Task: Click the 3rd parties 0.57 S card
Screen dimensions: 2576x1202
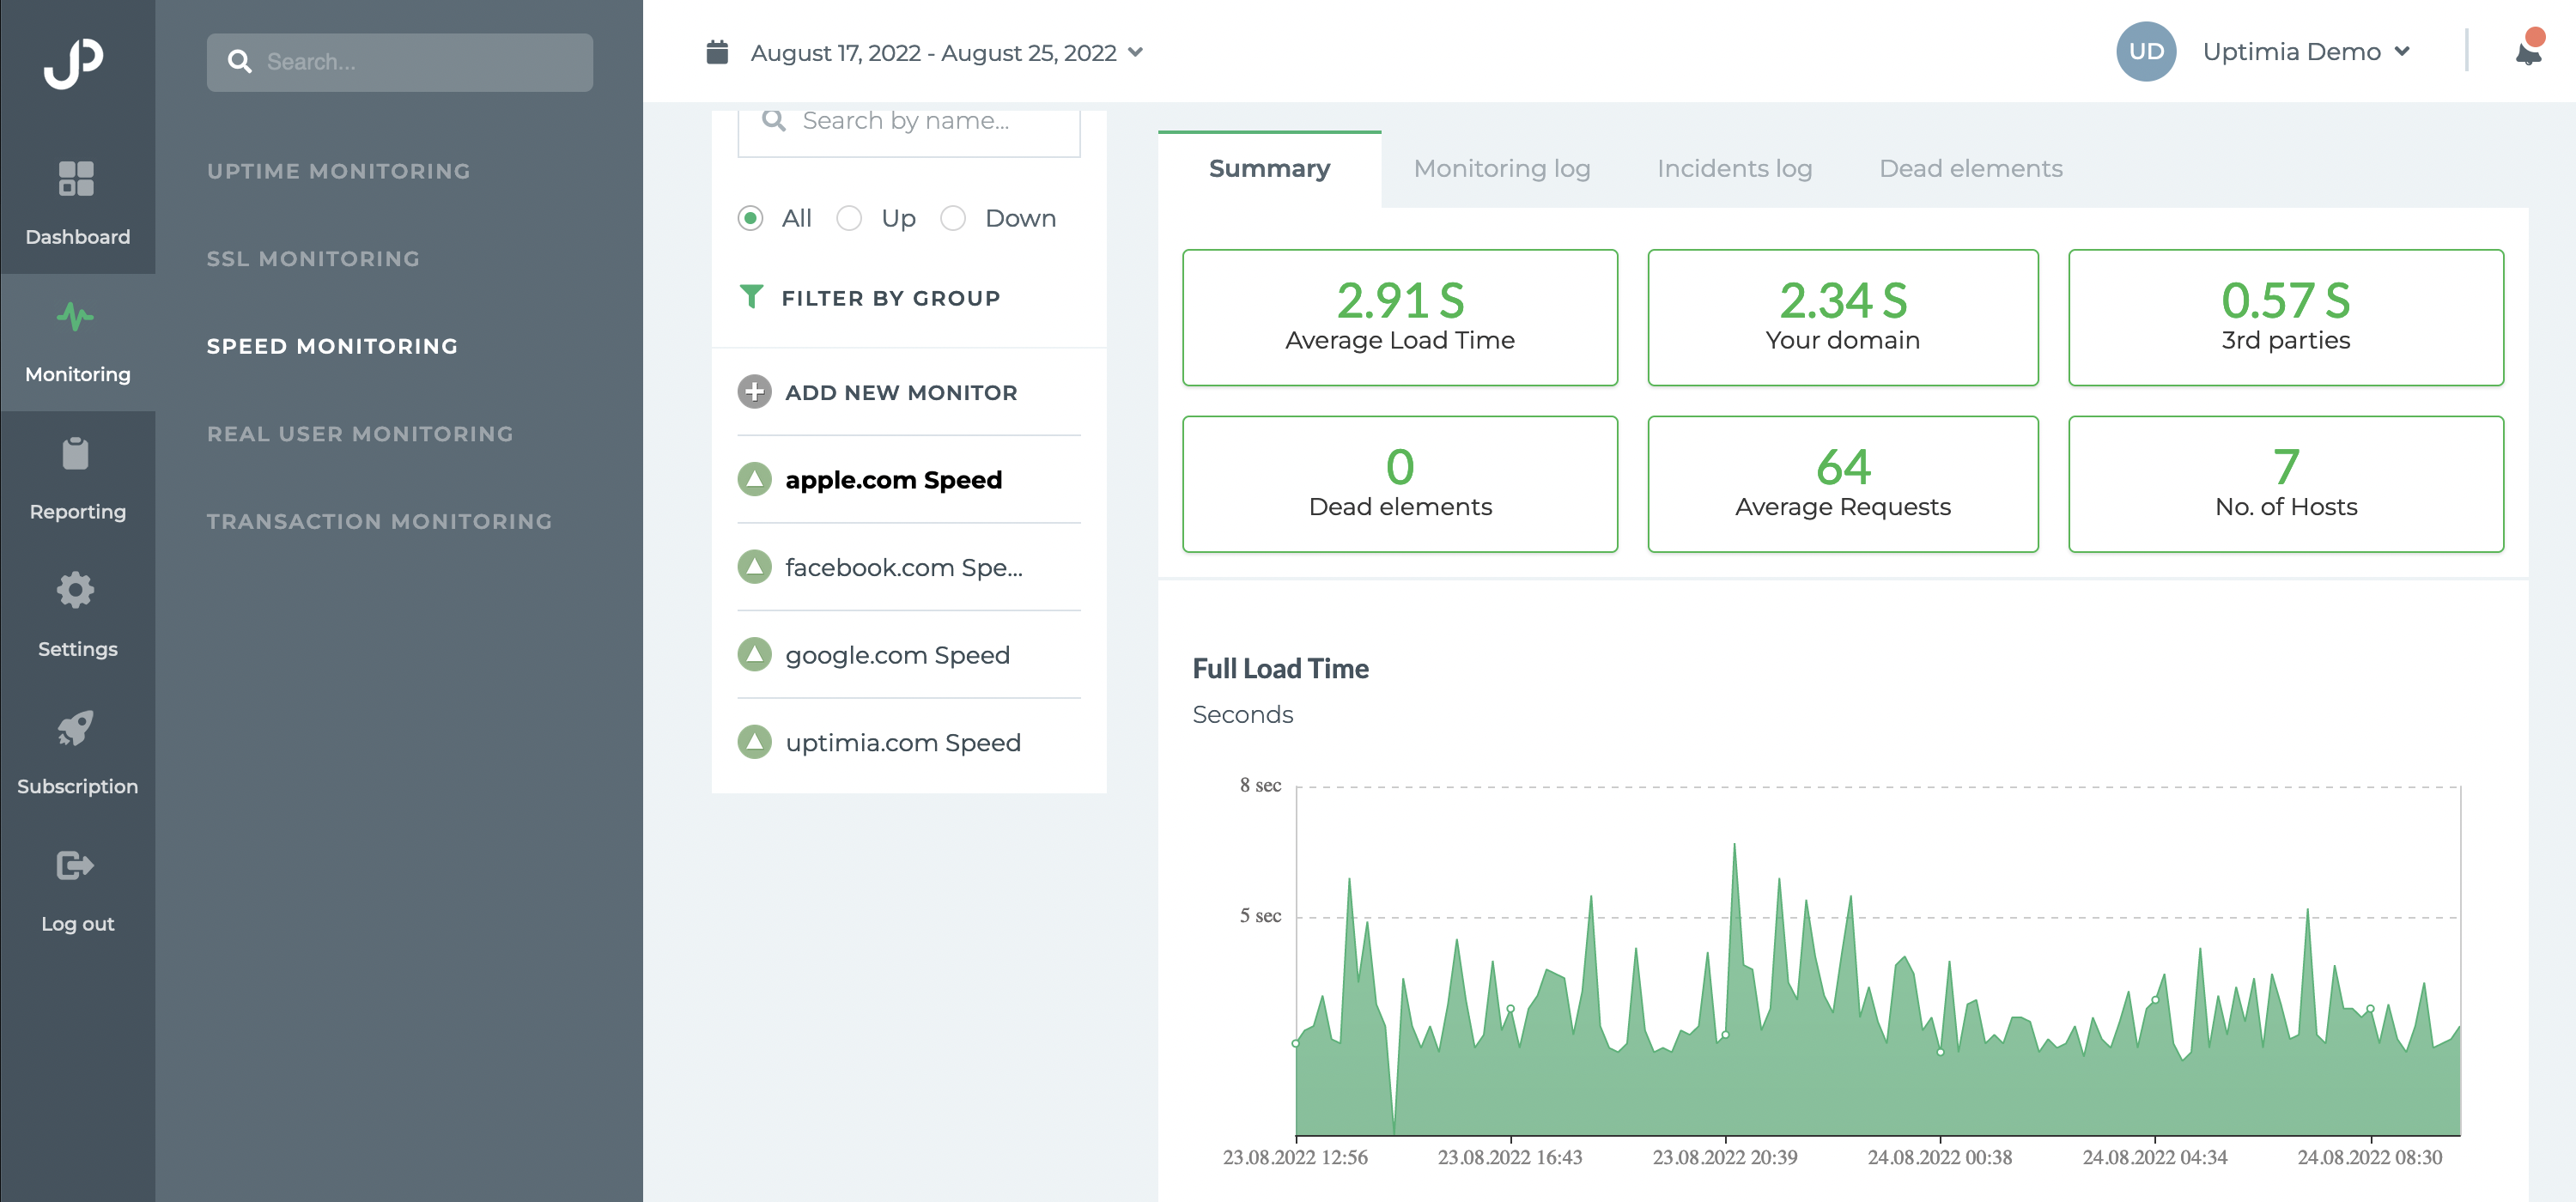Action: point(2286,317)
